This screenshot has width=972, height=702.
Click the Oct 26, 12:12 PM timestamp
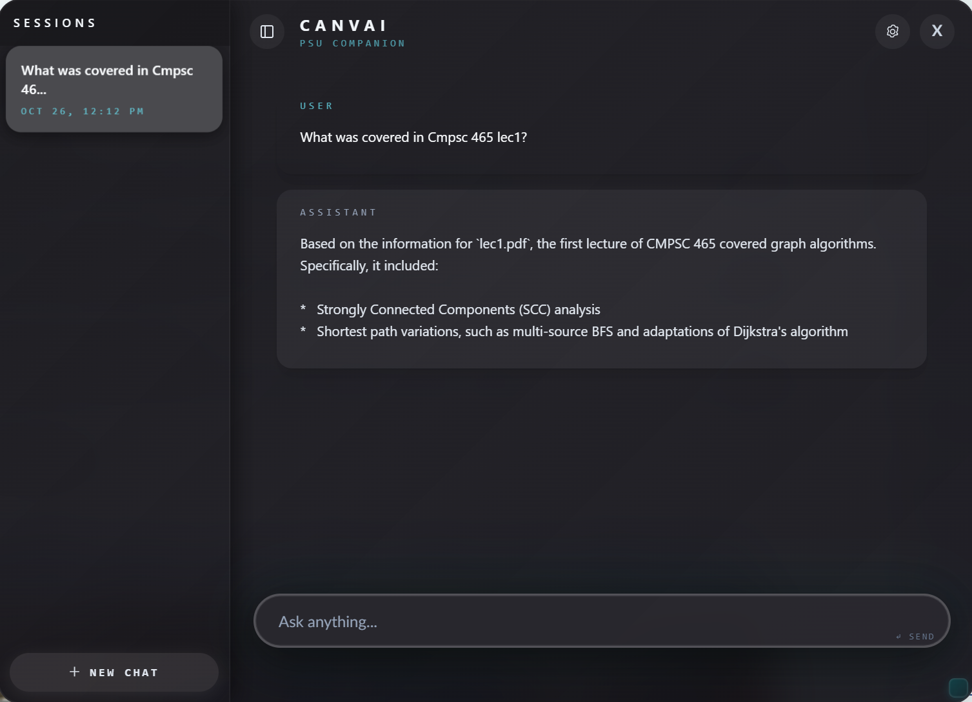click(83, 111)
